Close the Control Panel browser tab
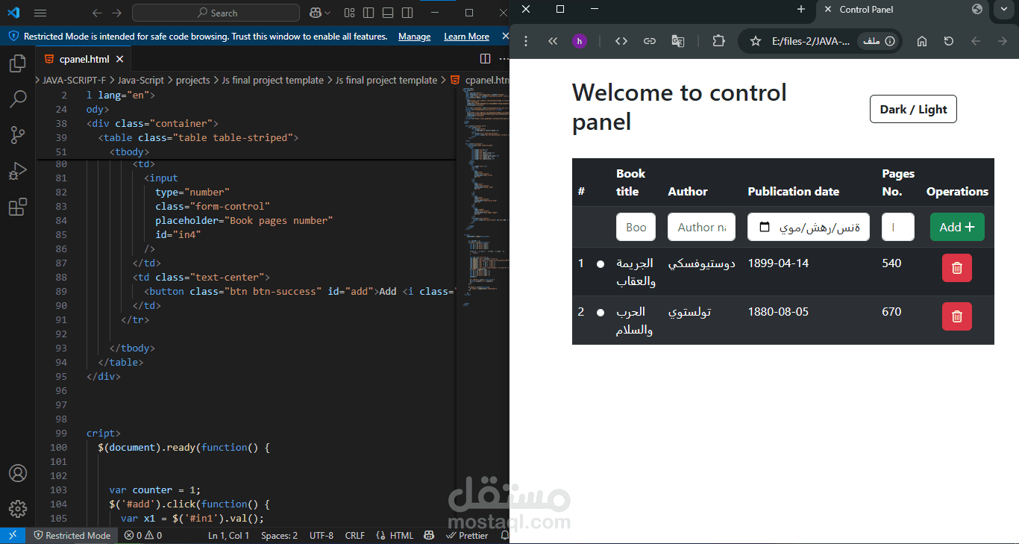 (828, 9)
